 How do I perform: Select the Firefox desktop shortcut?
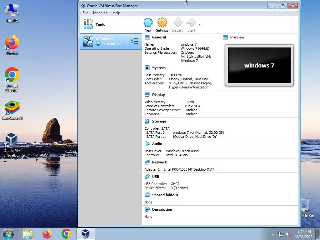(x=12, y=45)
